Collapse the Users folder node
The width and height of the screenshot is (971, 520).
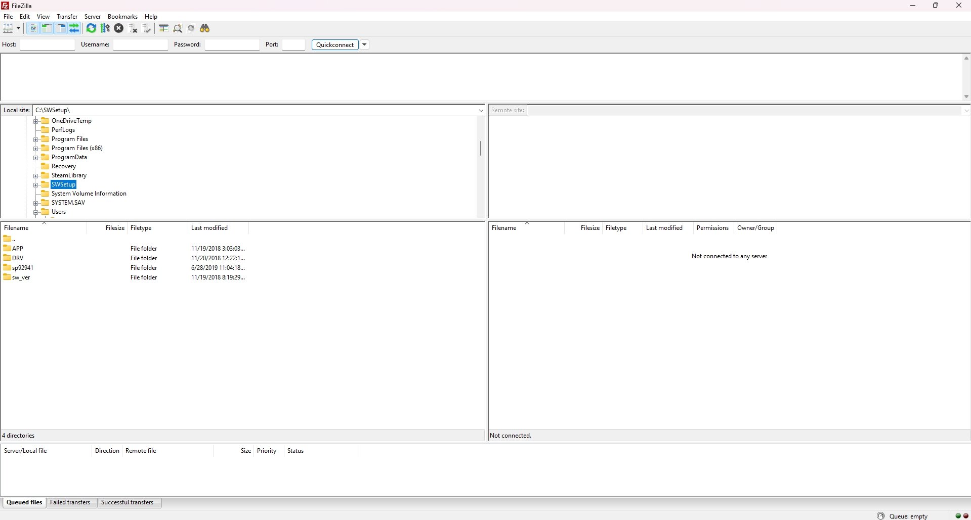click(x=36, y=212)
